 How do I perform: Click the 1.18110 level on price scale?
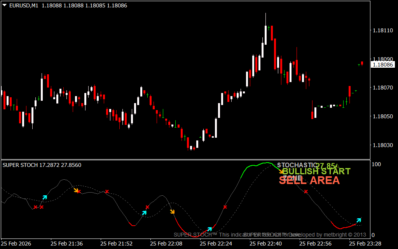[x=382, y=30]
